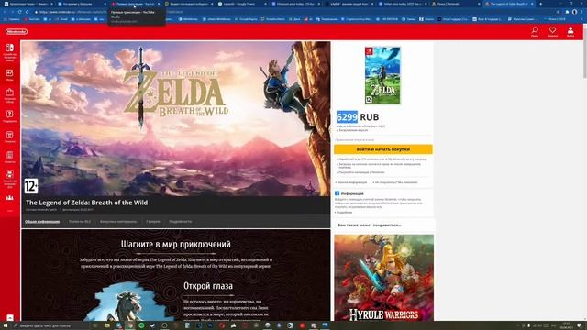This screenshot has height=330, width=587.
Task: Switch to the first browser tab
Action: tap(28, 4)
